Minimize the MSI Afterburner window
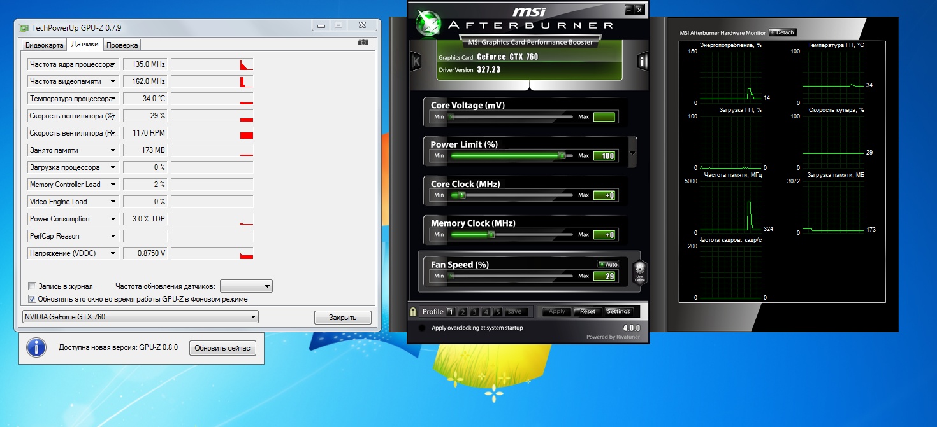Image resolution: width=937 pixels, height=427 pixels. [x=629, y=9]
